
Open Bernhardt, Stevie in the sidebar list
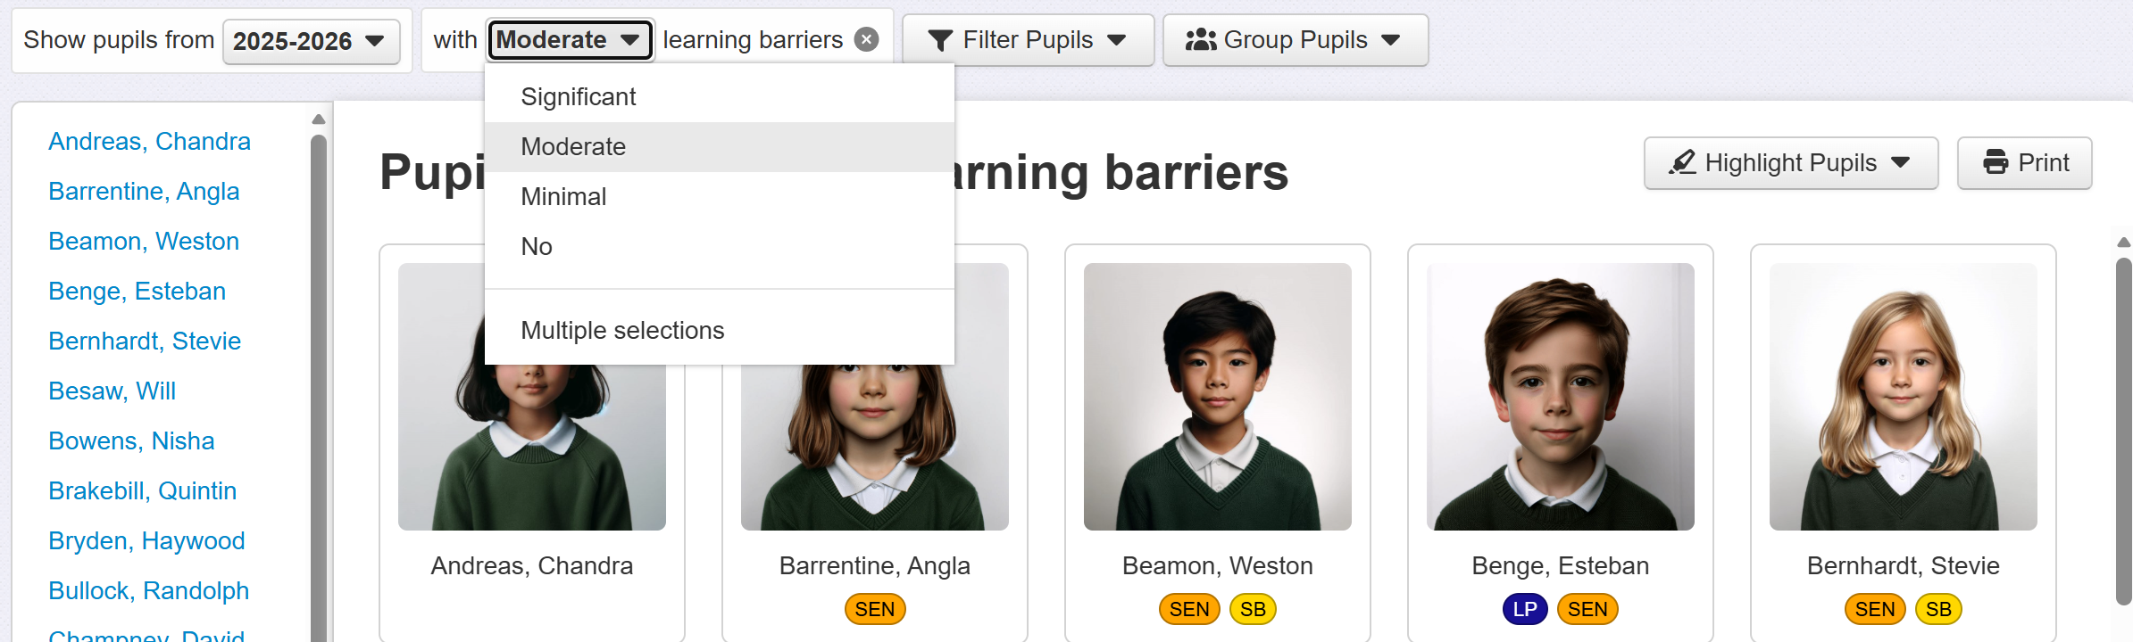tap(145, 341)
